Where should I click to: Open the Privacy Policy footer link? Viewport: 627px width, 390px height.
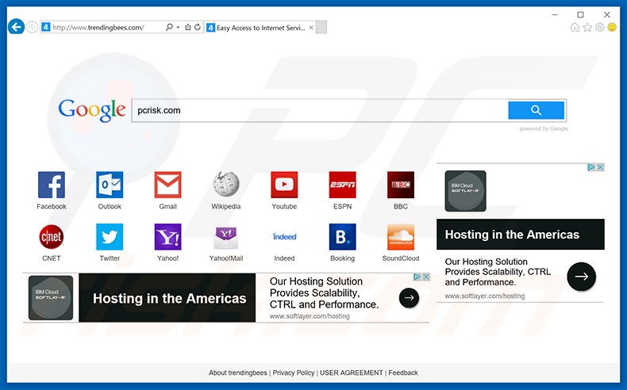[294, 373]
